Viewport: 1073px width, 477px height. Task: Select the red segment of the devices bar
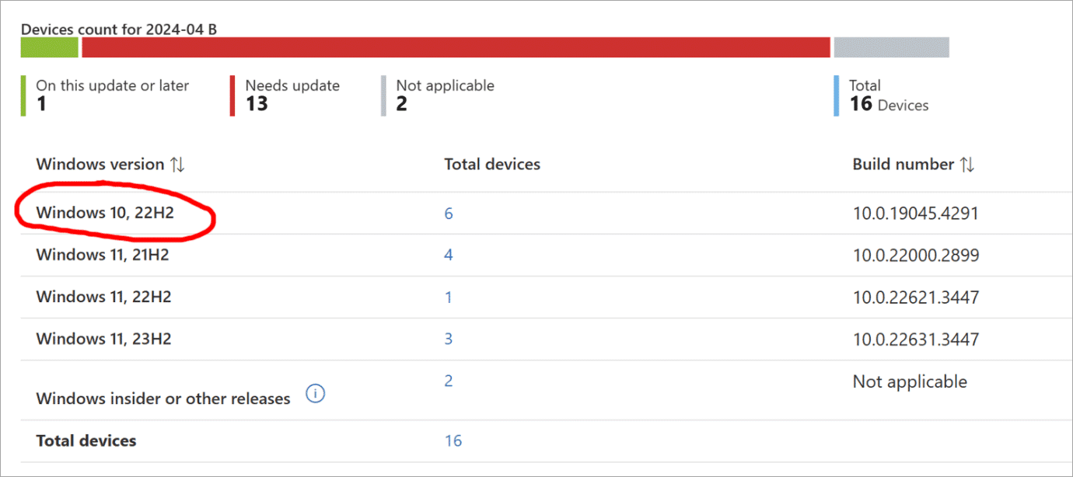[456, 47]
